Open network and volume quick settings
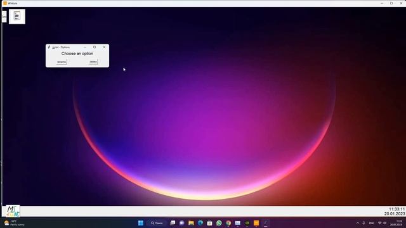This screenshot has width=406, height=228. coord(382,223)
